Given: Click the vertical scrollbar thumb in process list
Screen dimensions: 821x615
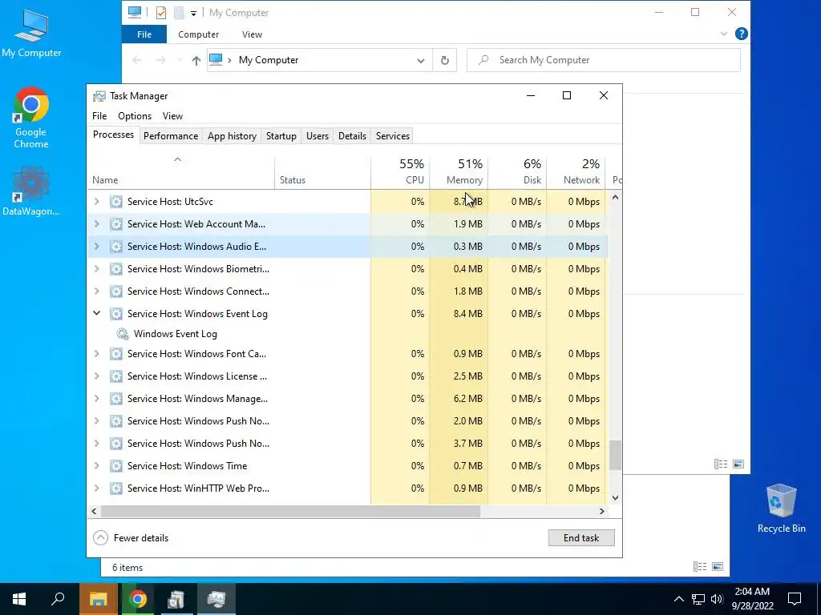Looking at the screenshot, I should (x=615, y=455).
